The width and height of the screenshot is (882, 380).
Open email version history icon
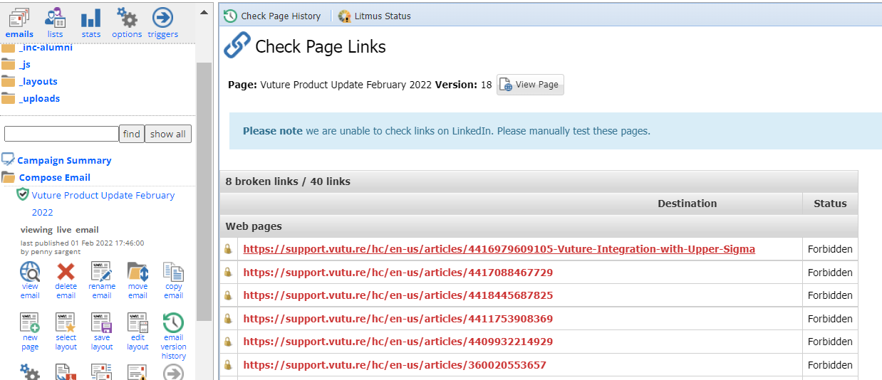coord(174,322)
